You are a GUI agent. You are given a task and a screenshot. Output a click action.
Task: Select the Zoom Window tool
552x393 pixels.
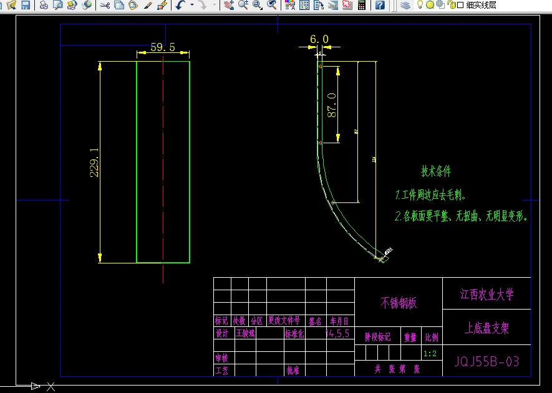coord(258,5)
